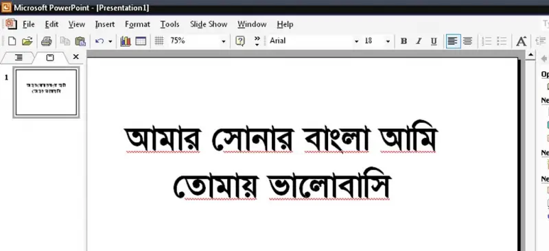
Task: Click the vertical scrollbar up arrow
Action: [530, 56]
